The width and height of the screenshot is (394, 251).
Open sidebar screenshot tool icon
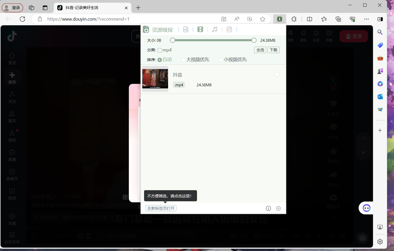click(380, 227)
